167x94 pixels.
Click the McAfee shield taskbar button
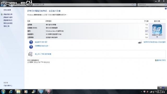(49, 92)
